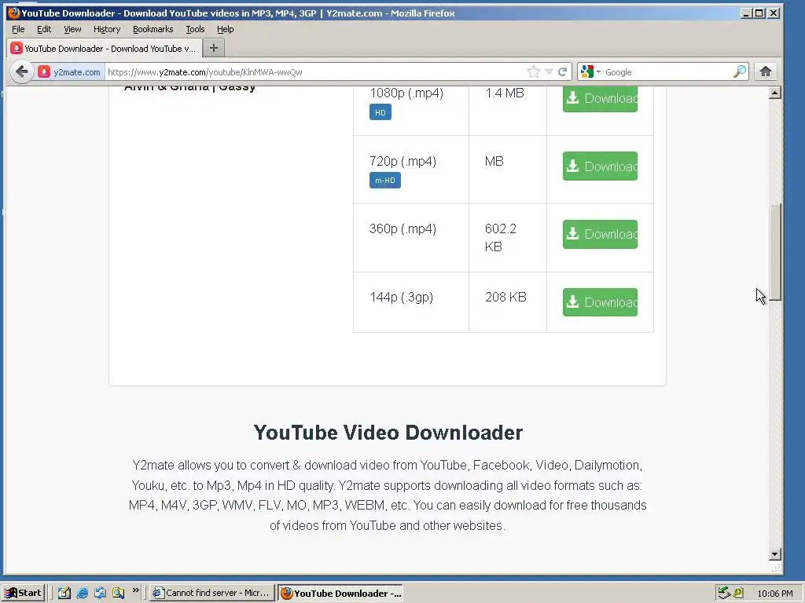Image resolution: width=805 pixels, height=603 pixels.
Task: Click the network system tray icon
Action: (x=724, y=594)
